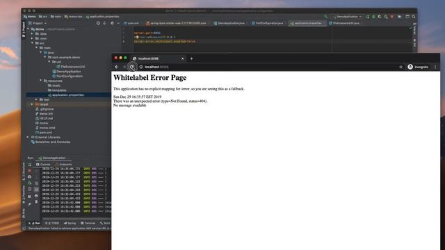This screenshot has height=250, width=445.
Task: Collapse the resources folder
Action: point(40,81)
